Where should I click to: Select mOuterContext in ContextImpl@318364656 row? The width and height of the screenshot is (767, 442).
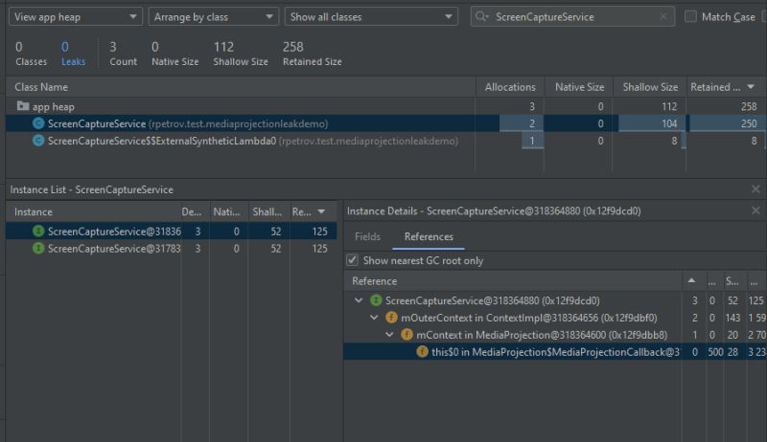[x=555, y=318]
